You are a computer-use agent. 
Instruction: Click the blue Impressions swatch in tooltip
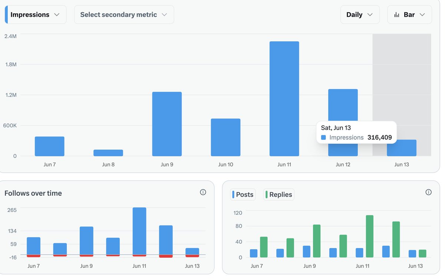point(323,137)
